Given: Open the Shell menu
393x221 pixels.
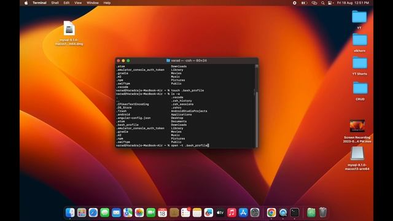Looking at the screenshot, I should (55, 3).
